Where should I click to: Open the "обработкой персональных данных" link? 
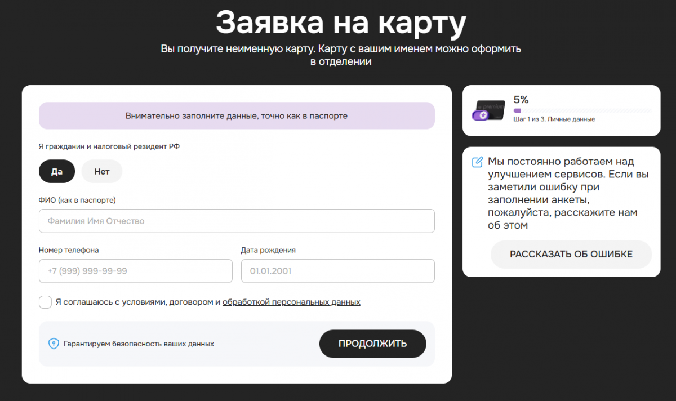click(291, 302)
